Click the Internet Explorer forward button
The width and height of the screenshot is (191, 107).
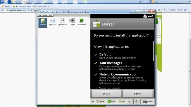(6, 2)
